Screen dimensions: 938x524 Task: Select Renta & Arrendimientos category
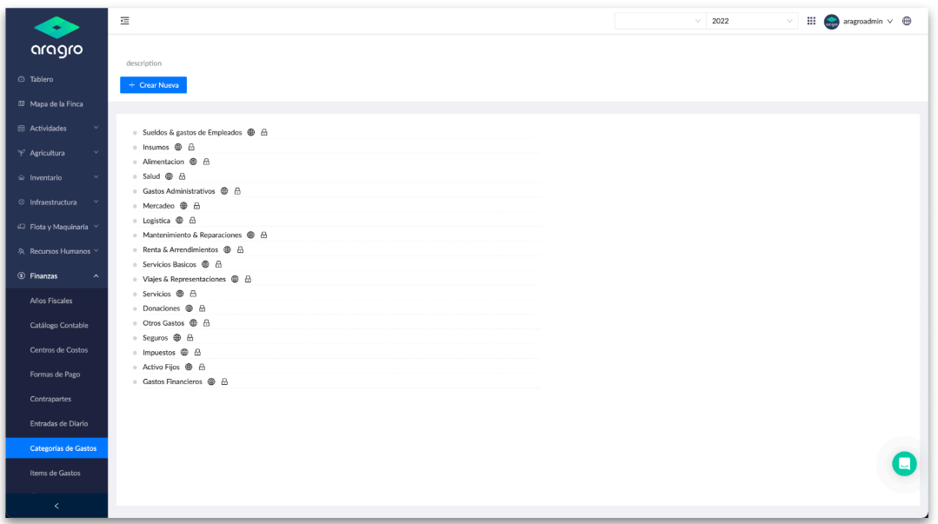[180, 249]
